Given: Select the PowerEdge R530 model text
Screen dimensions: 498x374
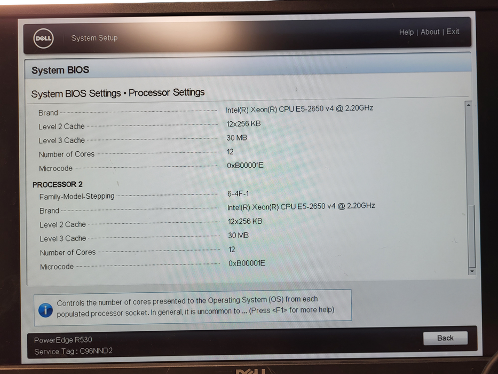Looking at the screenshot, I should (x=63, y=340).
